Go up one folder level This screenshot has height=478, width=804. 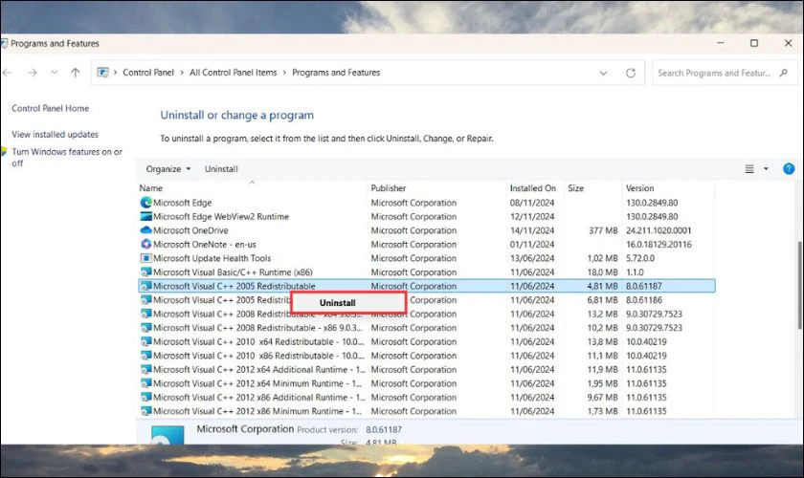[76, 73]
